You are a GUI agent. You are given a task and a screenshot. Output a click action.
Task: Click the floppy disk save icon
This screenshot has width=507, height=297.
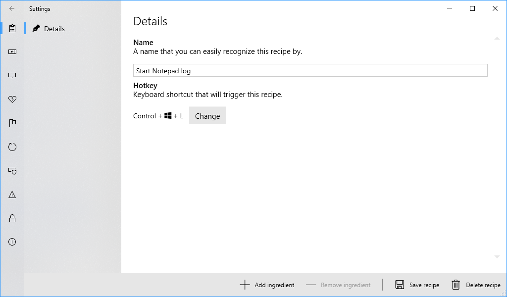pos(400,285)
